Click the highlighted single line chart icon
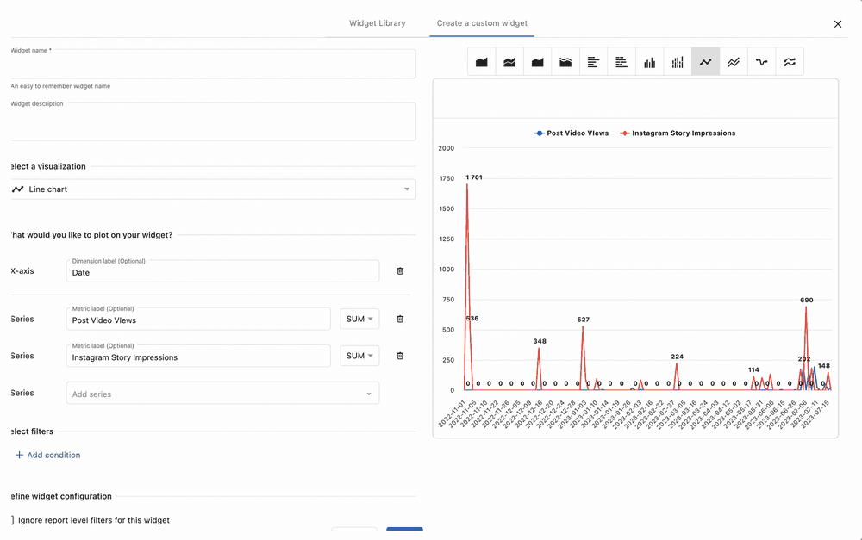 point(706,62)
